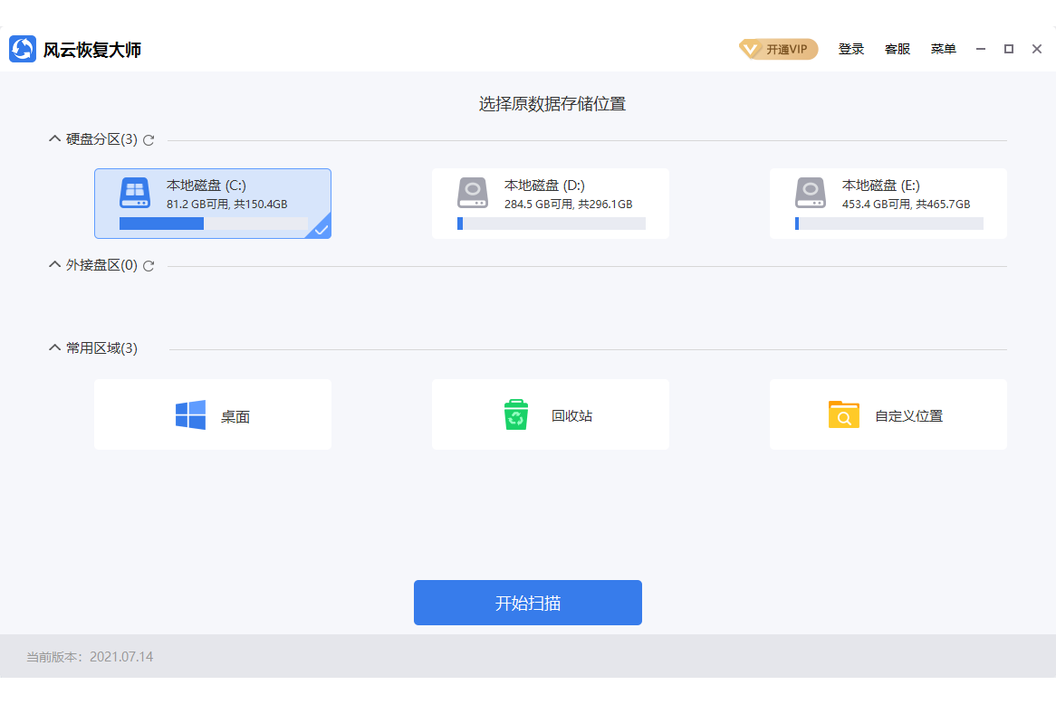
Task: Refresh the 硬盘分区 disk partition list
Action: click(x=149, y=140)
